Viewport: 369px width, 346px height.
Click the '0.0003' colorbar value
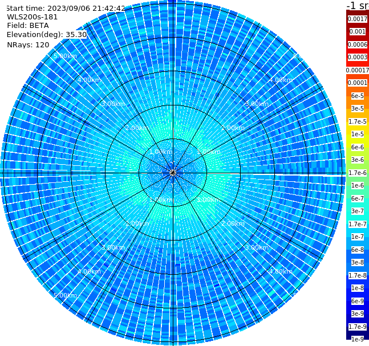coord(358,57)
